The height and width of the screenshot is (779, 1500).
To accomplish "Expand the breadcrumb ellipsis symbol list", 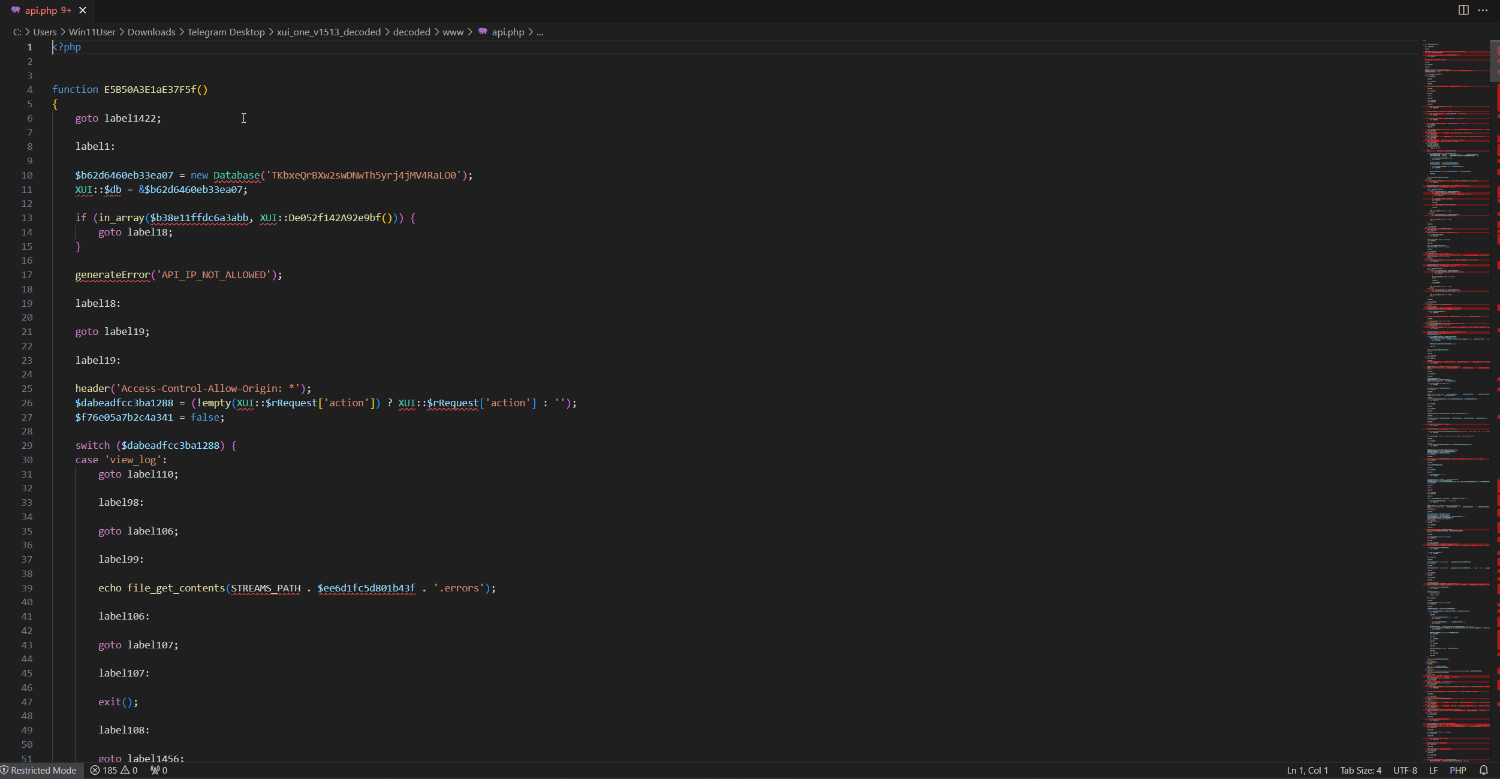I will click(540, 32).
